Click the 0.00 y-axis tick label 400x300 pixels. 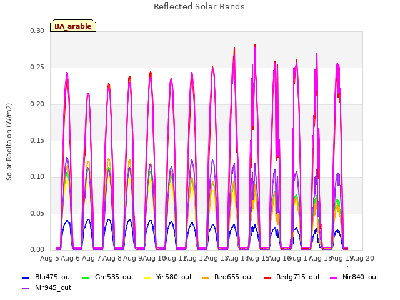(x=37, y=250)
